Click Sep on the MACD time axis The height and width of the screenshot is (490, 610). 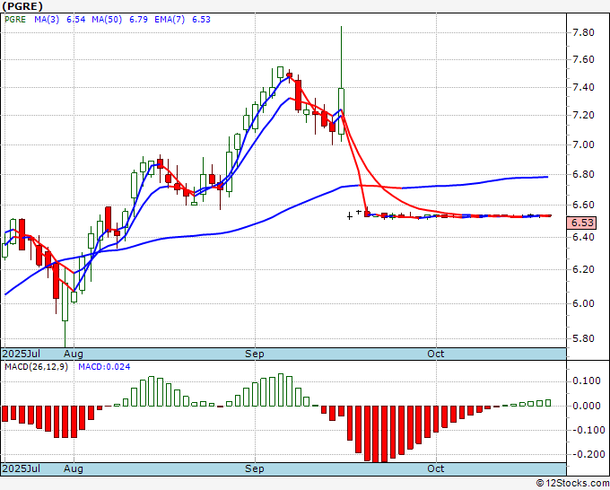click(x=255, y=468)
